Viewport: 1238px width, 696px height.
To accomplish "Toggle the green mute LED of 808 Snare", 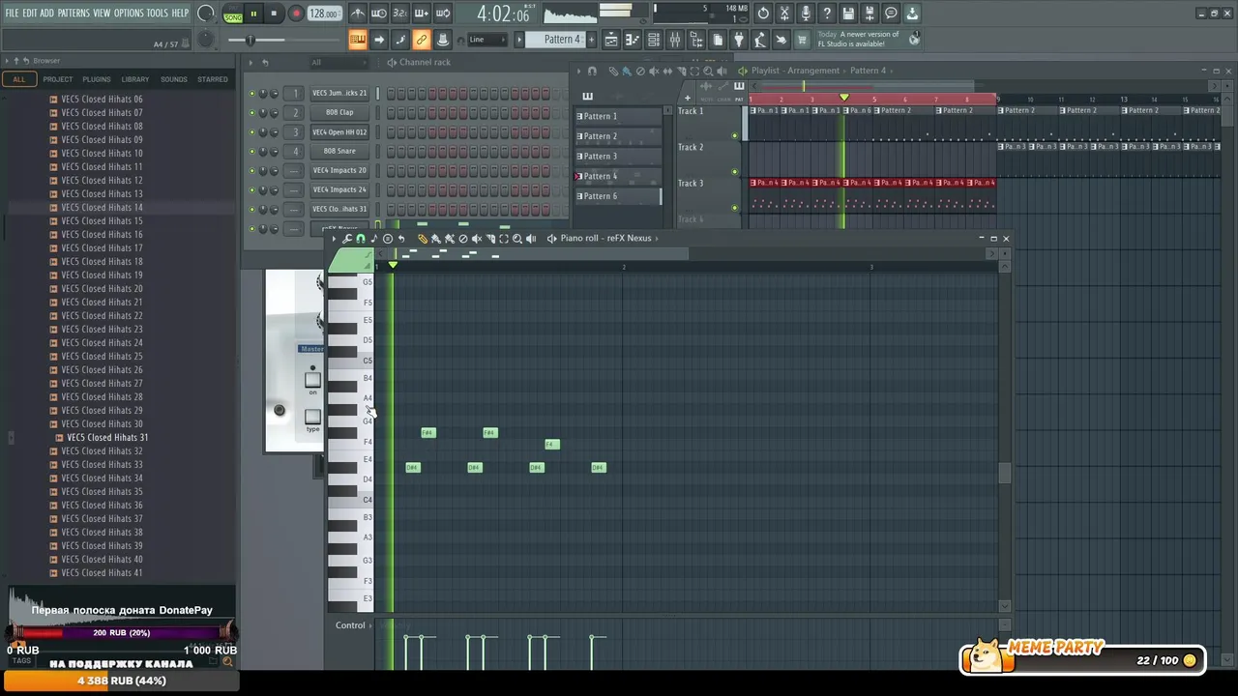I will click(x=252, y=151).
